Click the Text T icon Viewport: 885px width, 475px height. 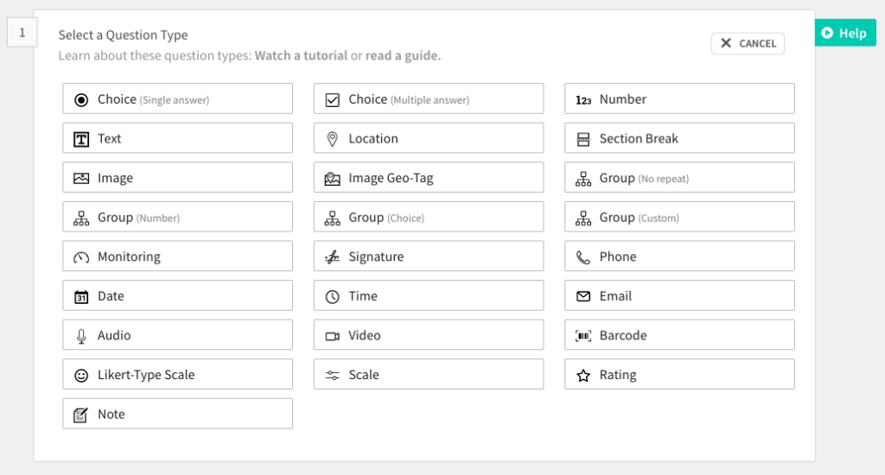81,139
